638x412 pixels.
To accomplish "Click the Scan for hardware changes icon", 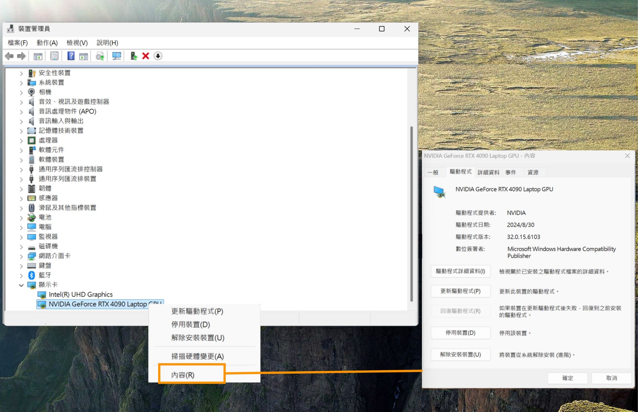I will point(116,56).
